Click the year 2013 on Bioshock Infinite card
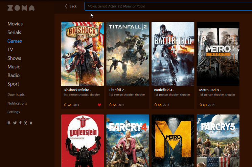Screen dimensions: 252x167 point(76,105)
